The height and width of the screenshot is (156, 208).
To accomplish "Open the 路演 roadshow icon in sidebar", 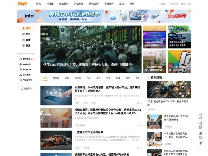I will click(x=23, y=46).
